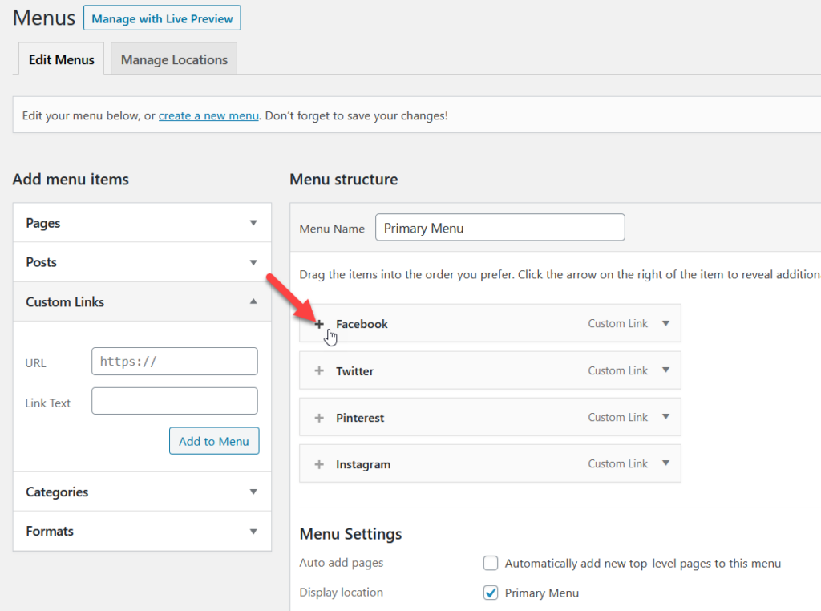Image resolution: width=821 pixels, height=611 pixels.
Task: Click the Add menu items heading
Action: click(x=71, y=180)
